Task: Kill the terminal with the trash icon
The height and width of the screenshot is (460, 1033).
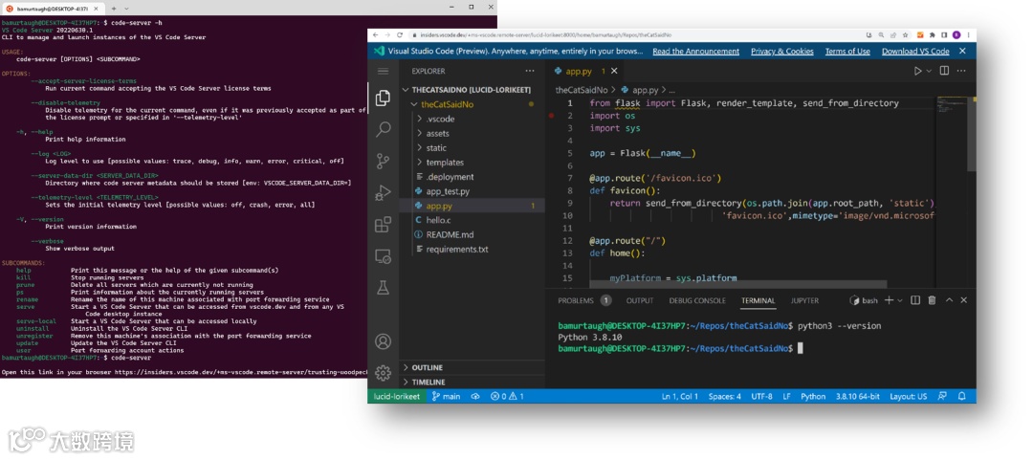Action: click(x=932, y=300)
